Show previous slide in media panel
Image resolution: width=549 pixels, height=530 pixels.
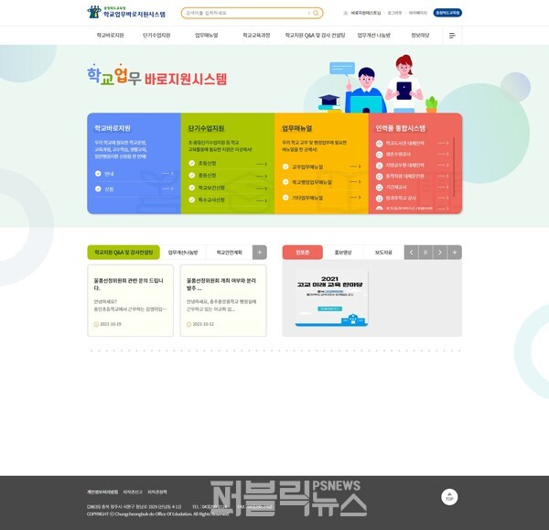pyautogui.click(x=411, y=253)
